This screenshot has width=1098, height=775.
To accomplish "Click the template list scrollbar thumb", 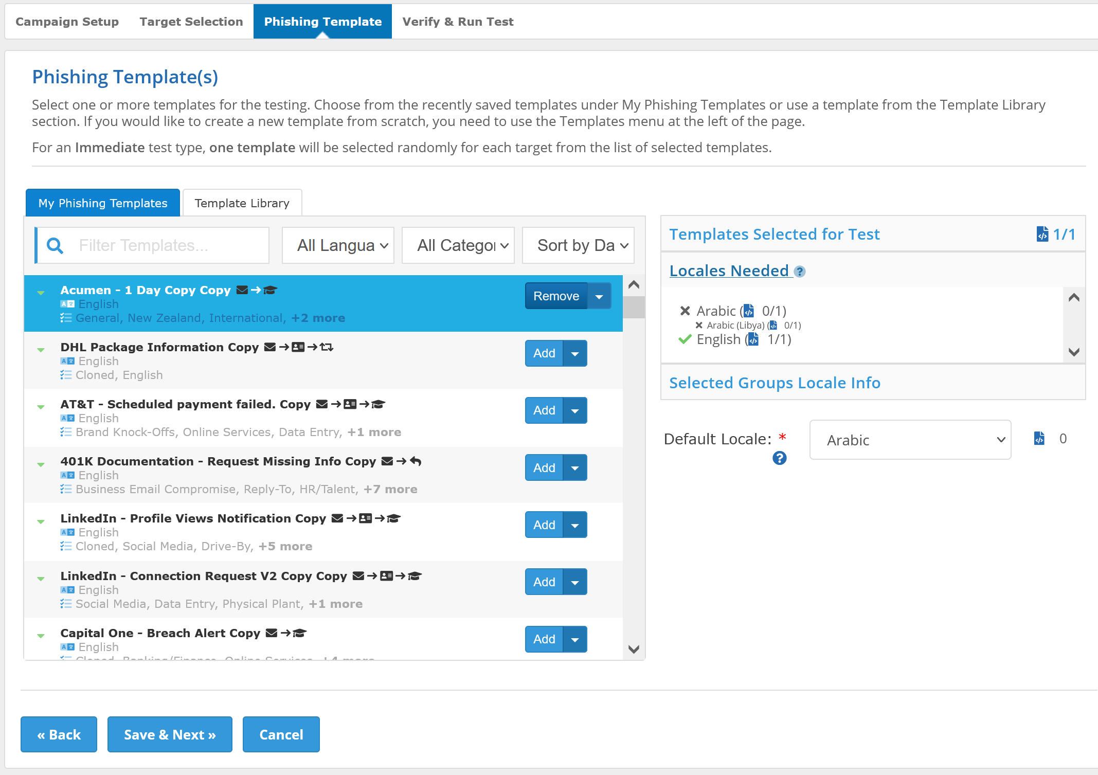I will coord(634,308).
